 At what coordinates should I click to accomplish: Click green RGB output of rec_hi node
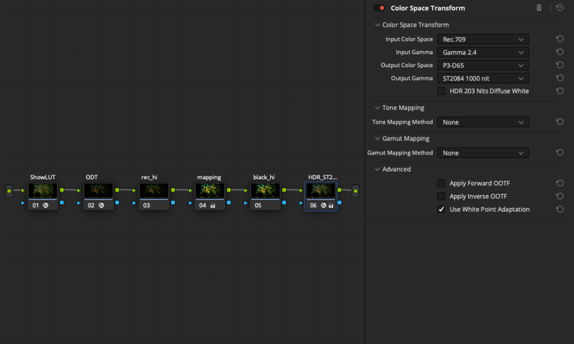173,190
